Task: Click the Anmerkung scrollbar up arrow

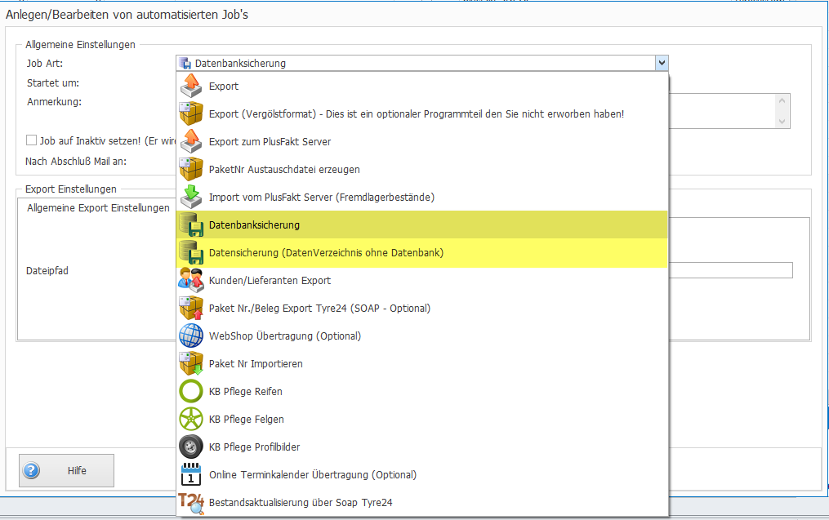Action: pyautogui.click(x=782, y=100)
